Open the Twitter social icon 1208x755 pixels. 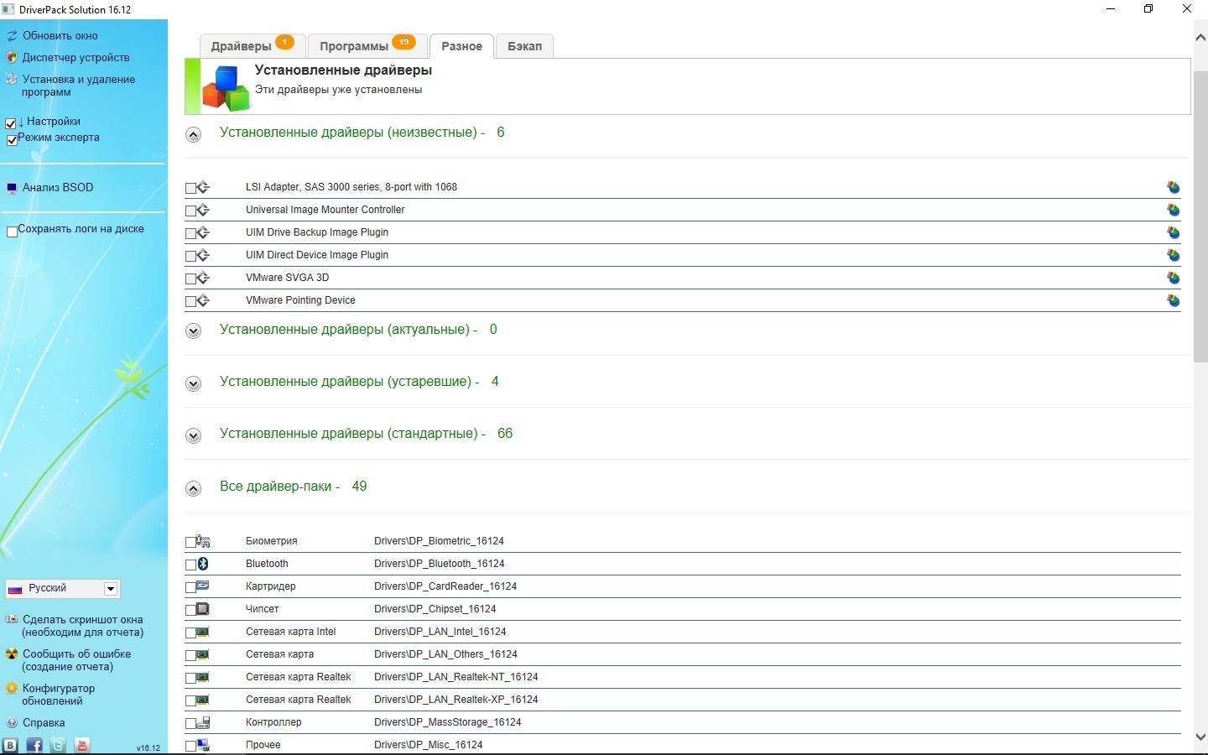pos(58,745)
